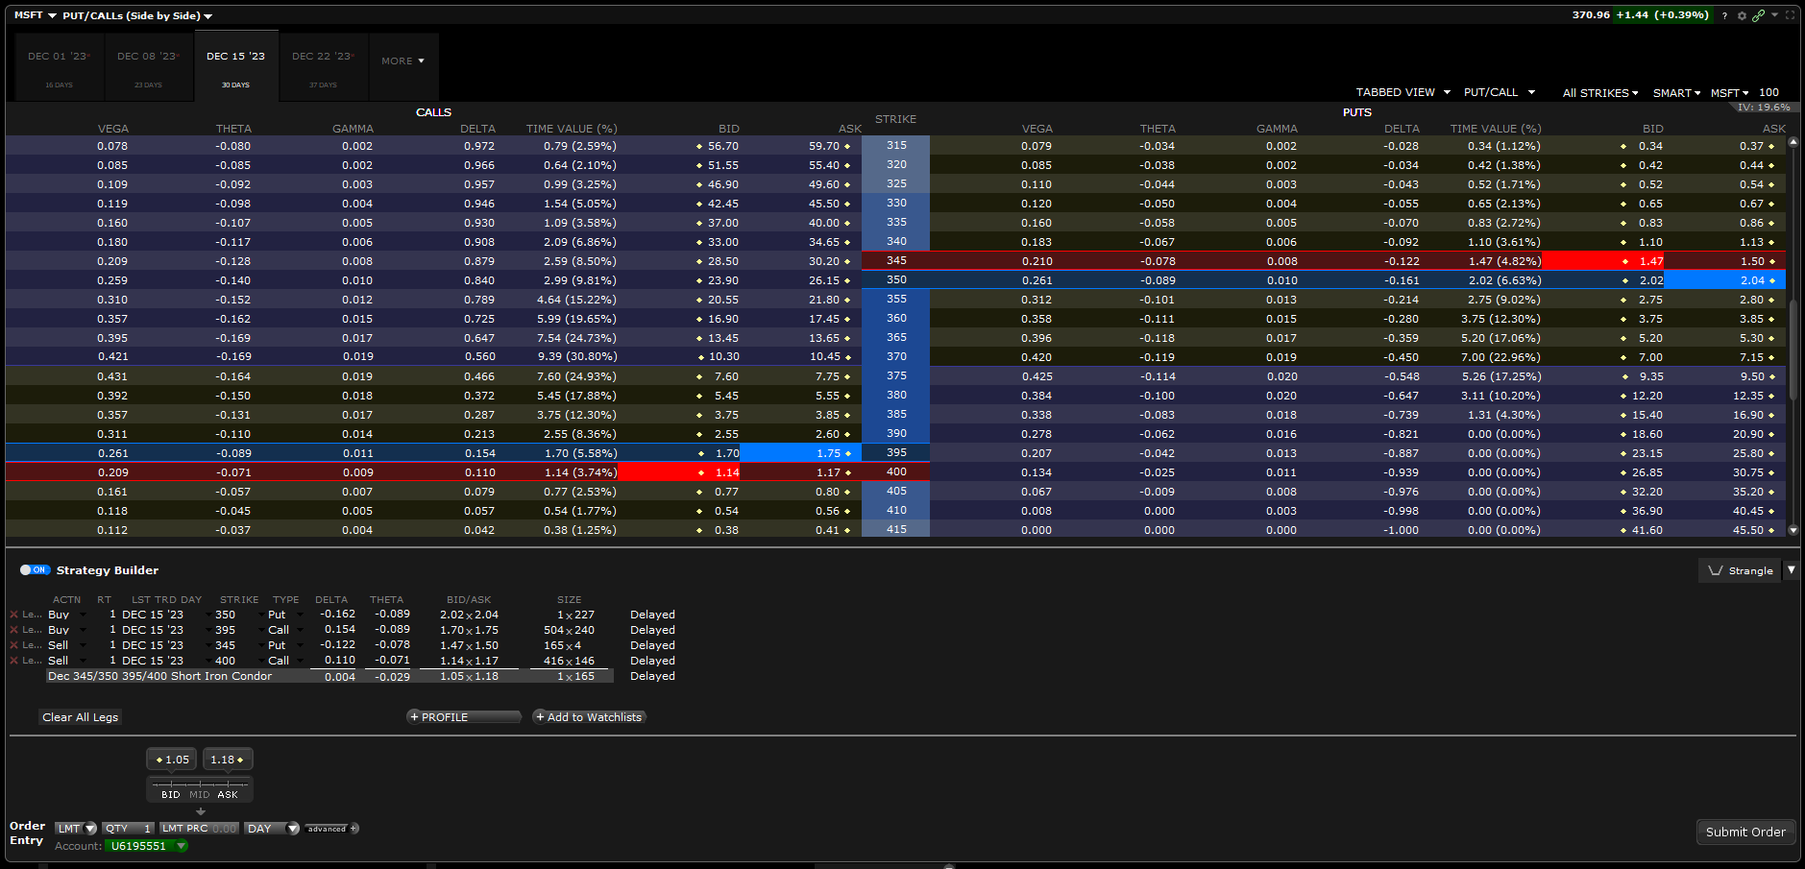Remove the Buy 350 Put leg
The height and width of the screenshot is (869, 1805).
click(x=13, y=615)
